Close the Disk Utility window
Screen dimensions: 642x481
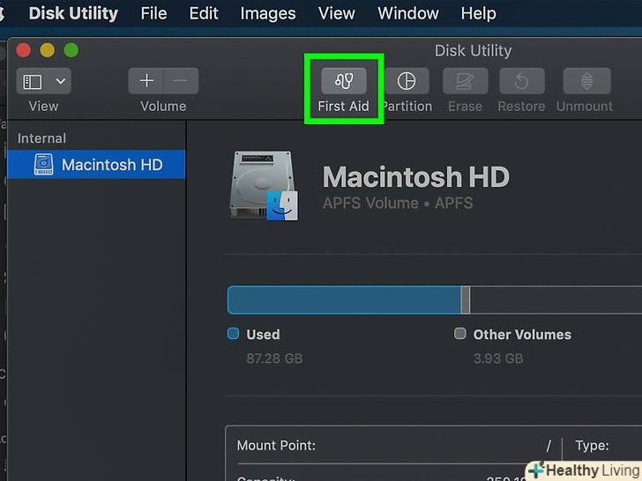[x=23, y=50]
